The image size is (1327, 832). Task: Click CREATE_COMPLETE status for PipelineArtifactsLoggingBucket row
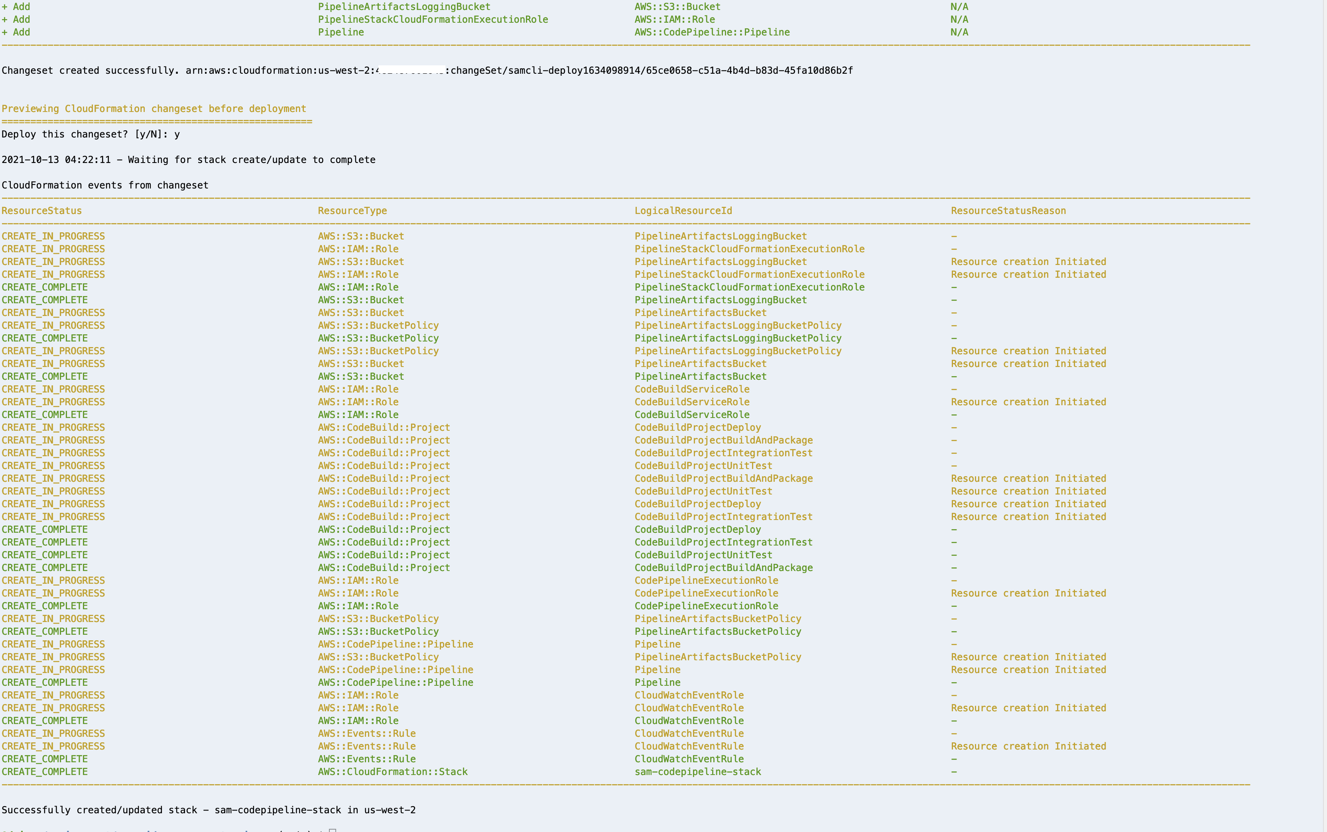(x=45, y=300)
